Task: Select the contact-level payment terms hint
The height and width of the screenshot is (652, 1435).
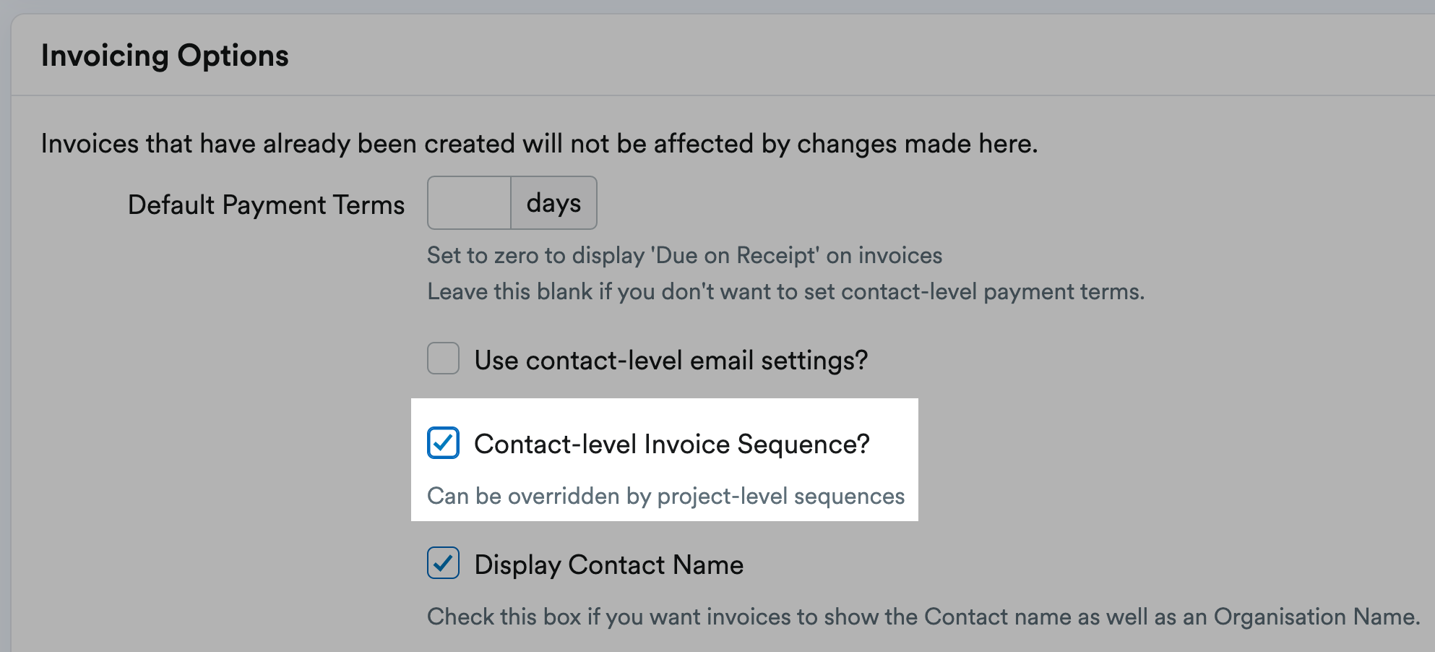Action: 786,291
